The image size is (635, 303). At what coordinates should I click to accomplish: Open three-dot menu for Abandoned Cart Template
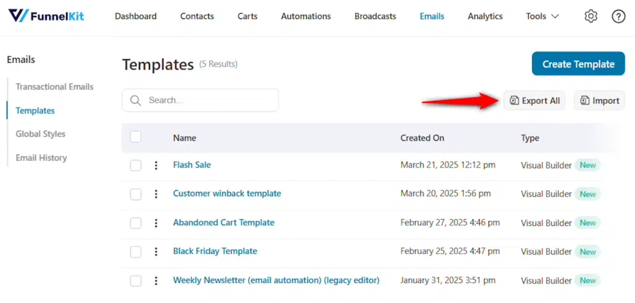156,223
